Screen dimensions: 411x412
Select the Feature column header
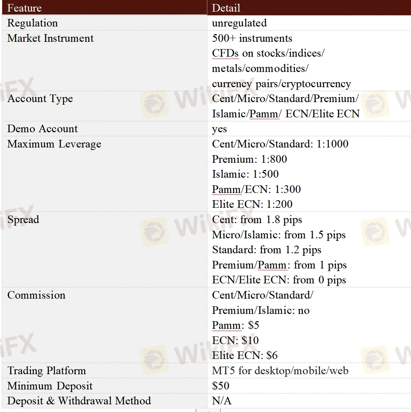[x=24, y=8]
